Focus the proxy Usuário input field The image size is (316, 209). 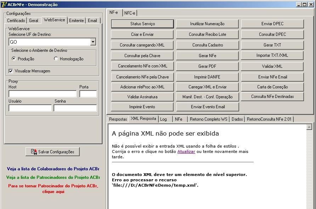click(x=30, y=108)
